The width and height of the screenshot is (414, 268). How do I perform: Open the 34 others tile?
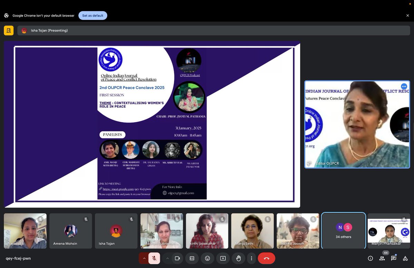coord(344,231)
